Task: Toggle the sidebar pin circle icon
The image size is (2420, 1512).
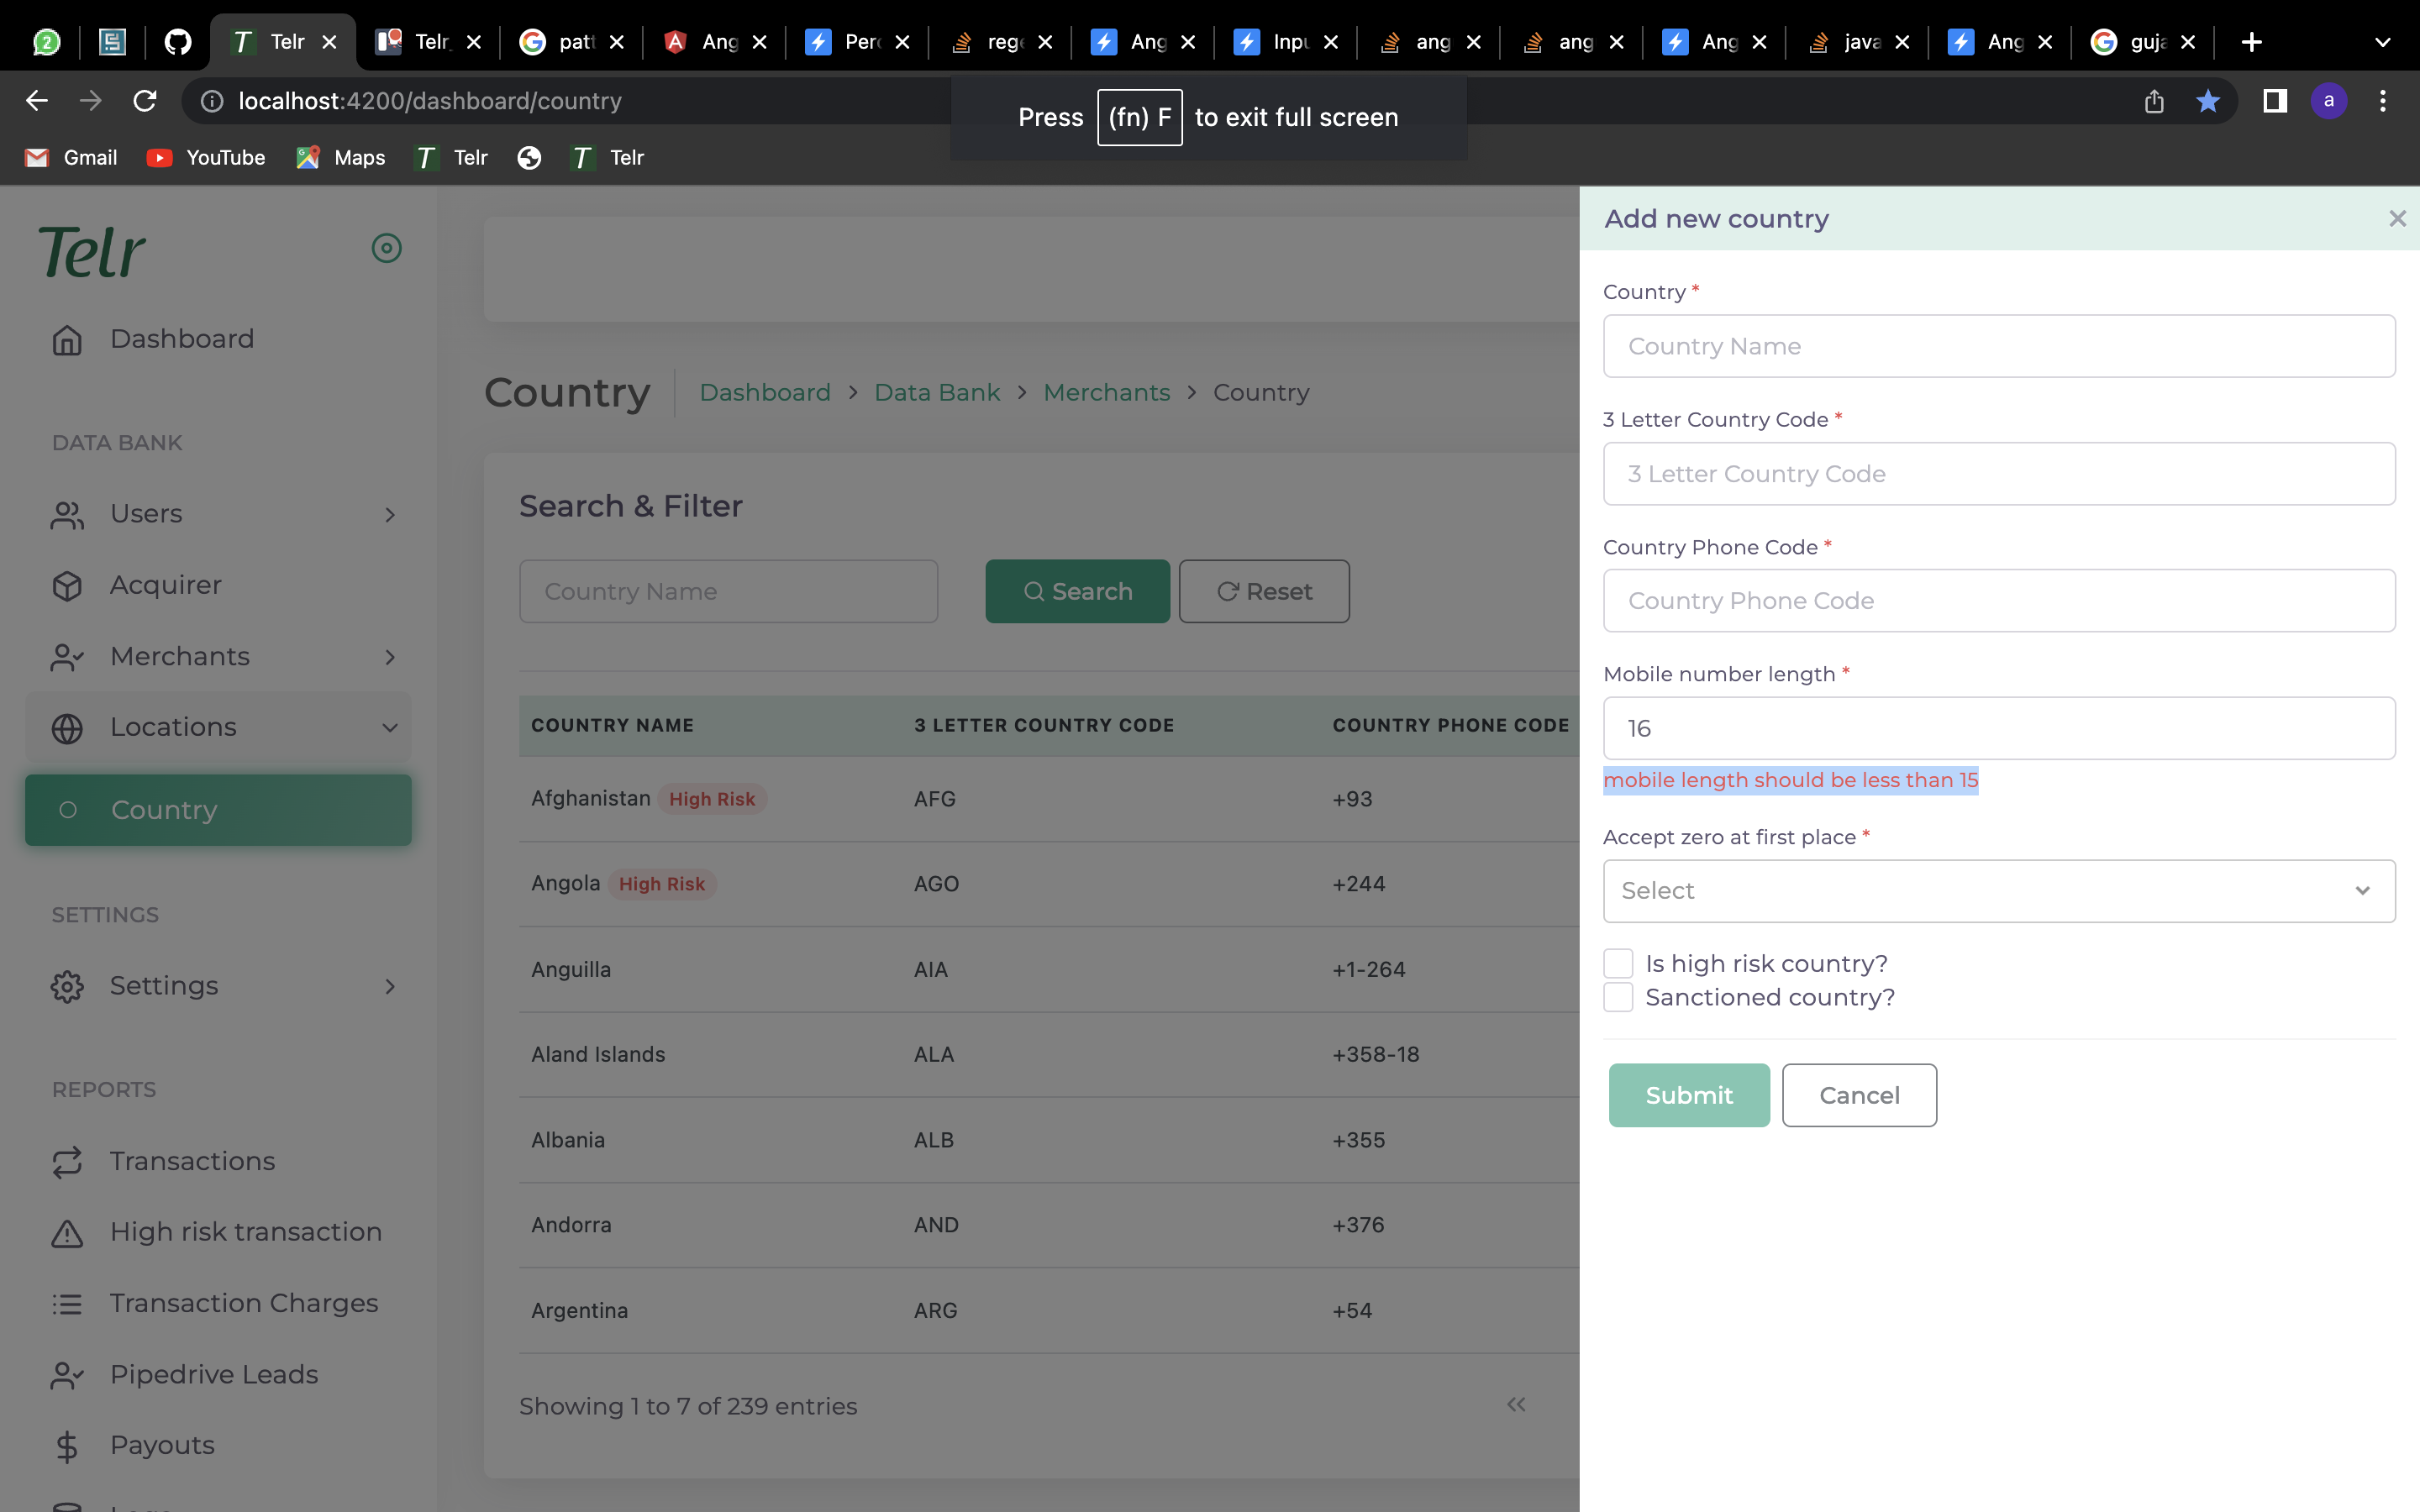Action: 387,248
